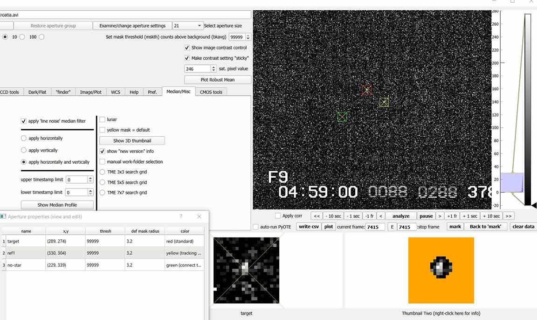Click the Show Median Profile button
The height and width of the screenshot is (320, 537).
[x=57, y=205]
